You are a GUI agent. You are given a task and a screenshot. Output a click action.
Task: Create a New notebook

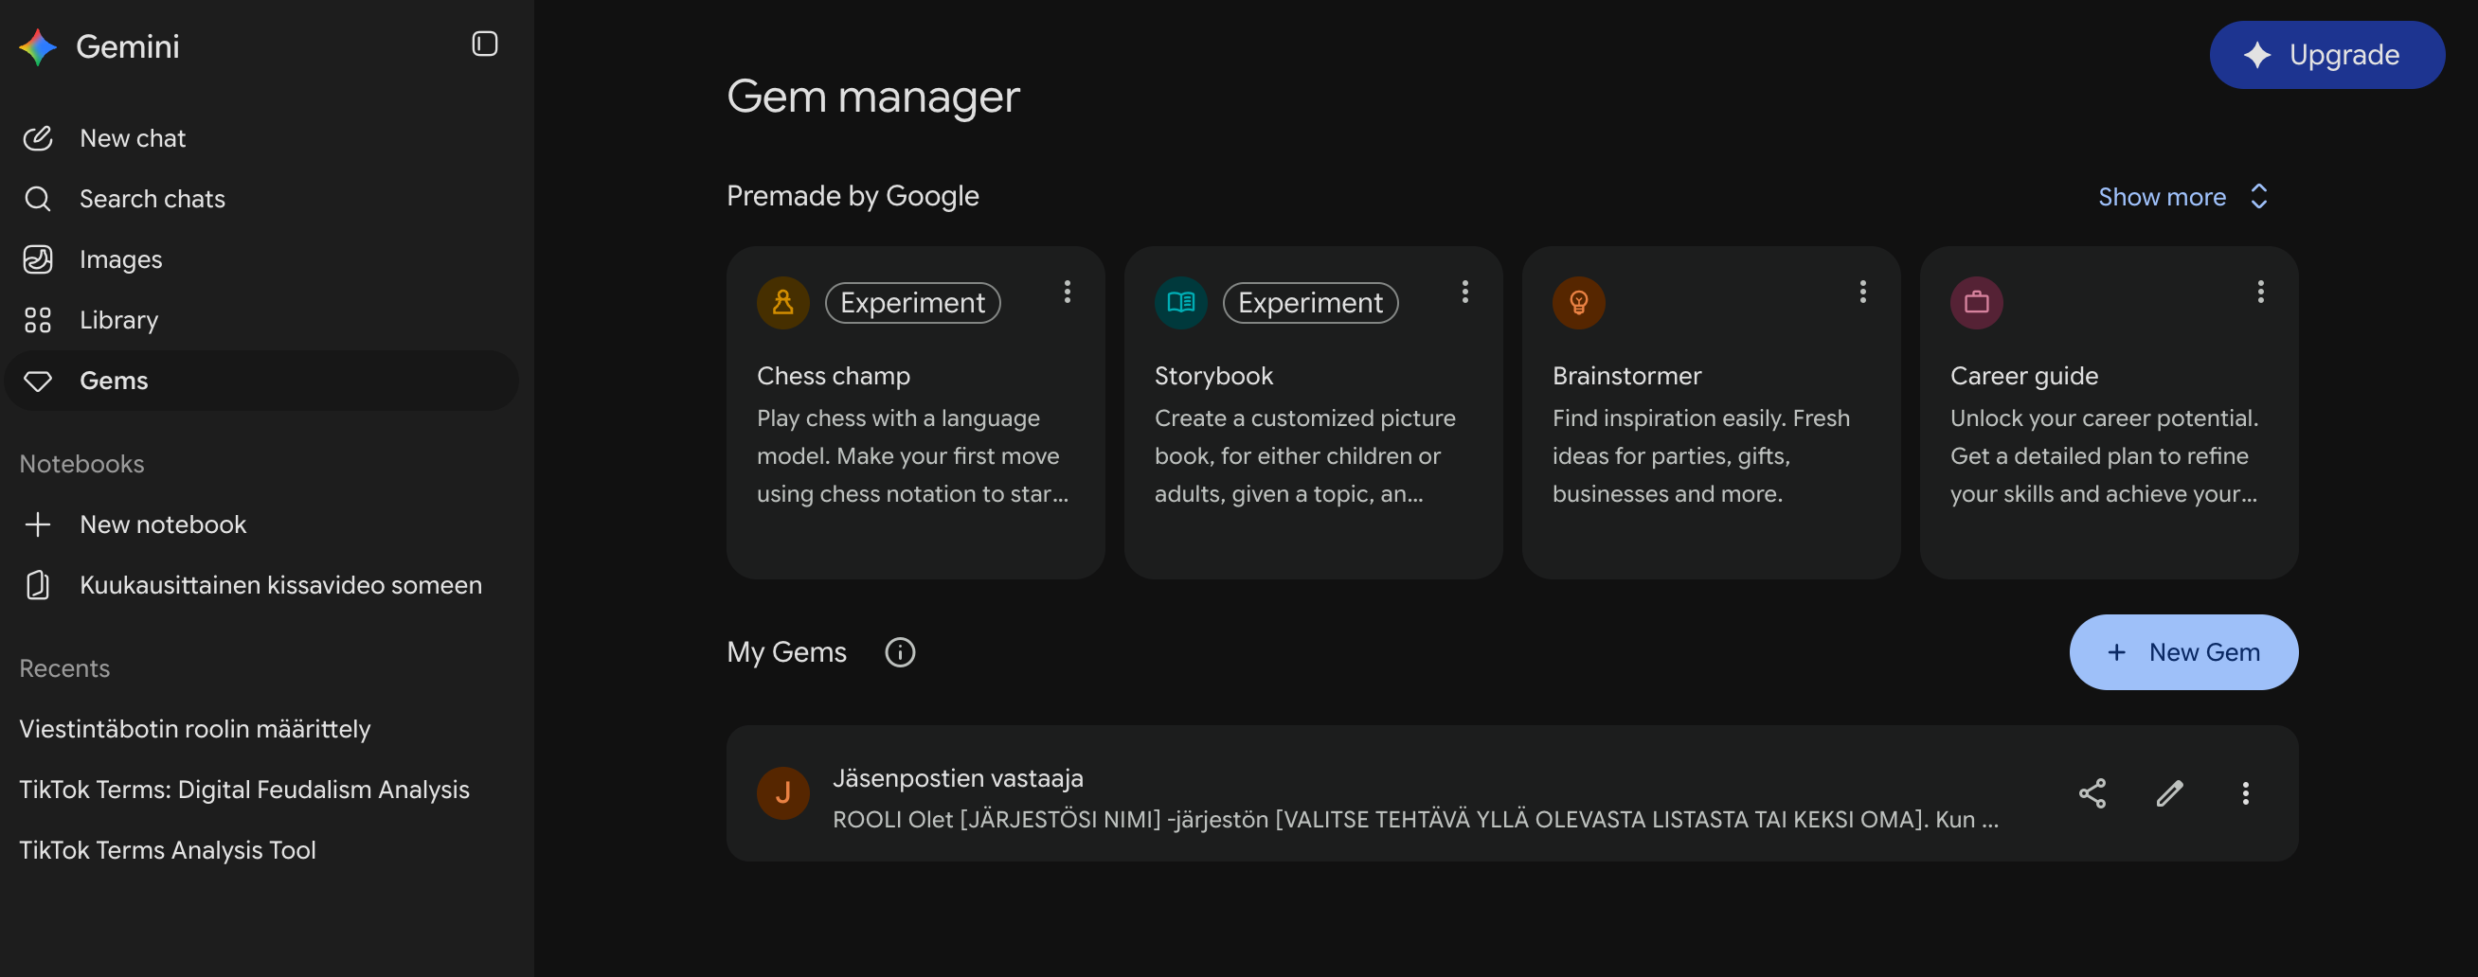261,524
